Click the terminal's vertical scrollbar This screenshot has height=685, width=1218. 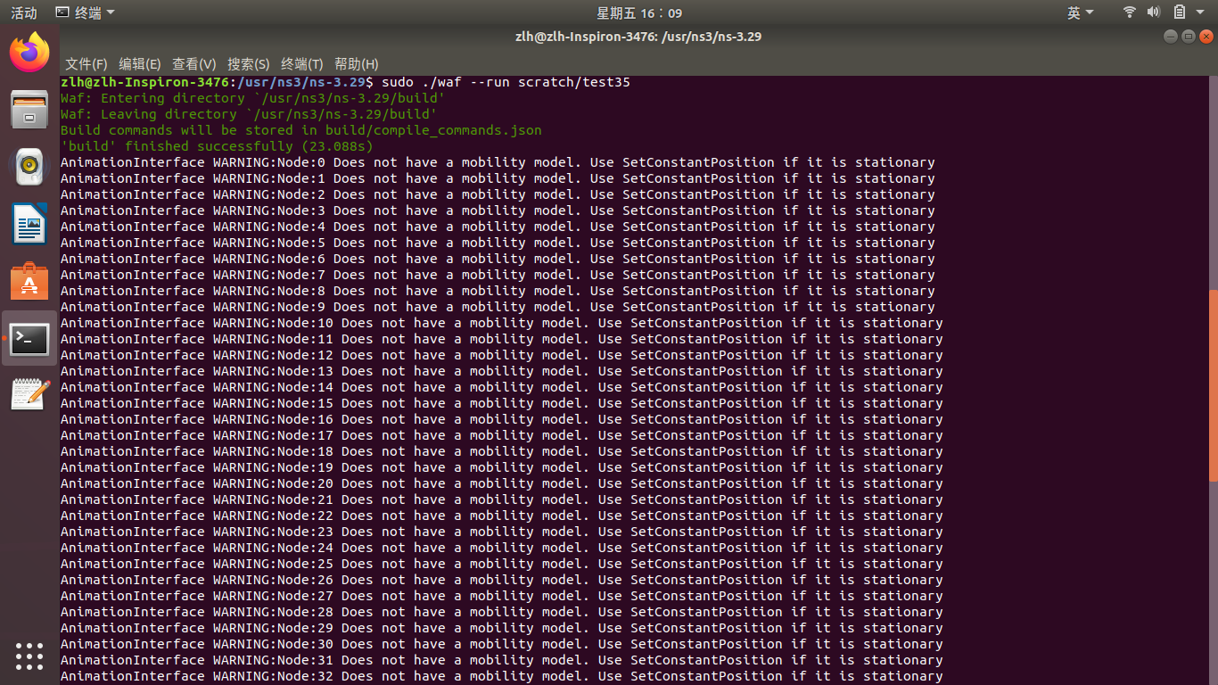pyautogui.click(x=1213, y=385)
